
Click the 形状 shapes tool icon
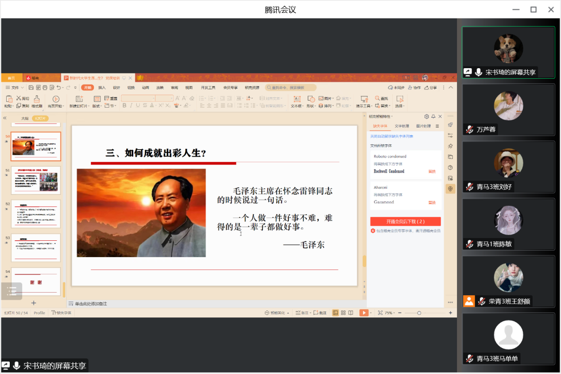311,99
